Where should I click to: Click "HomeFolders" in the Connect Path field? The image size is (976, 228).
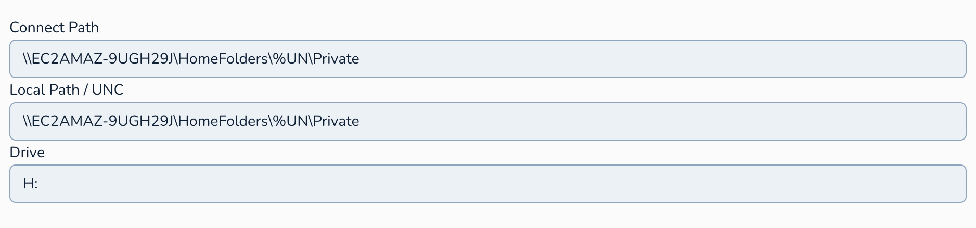(x=223, y=59)
